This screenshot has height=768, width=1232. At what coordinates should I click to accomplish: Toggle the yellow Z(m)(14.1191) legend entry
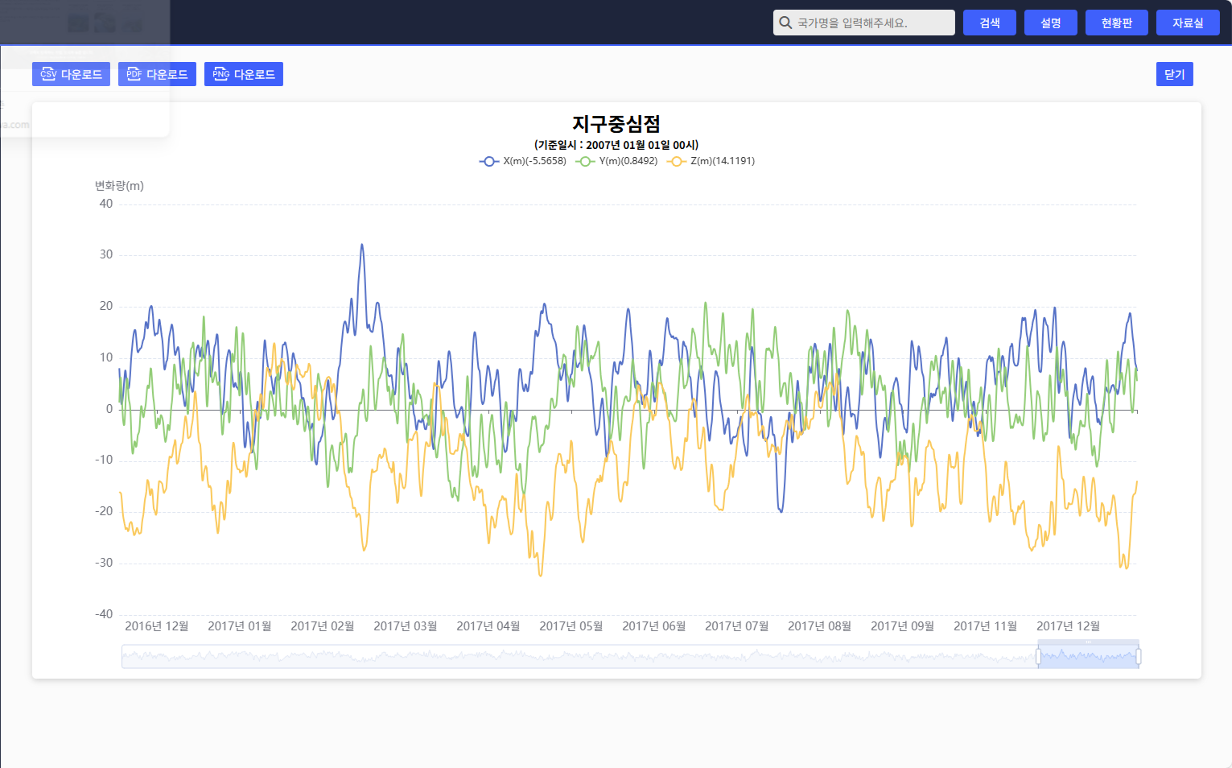711,160
